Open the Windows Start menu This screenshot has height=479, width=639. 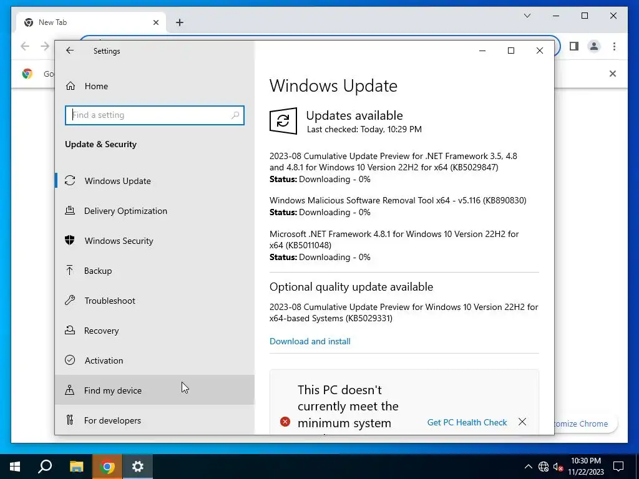click(15, 467)
